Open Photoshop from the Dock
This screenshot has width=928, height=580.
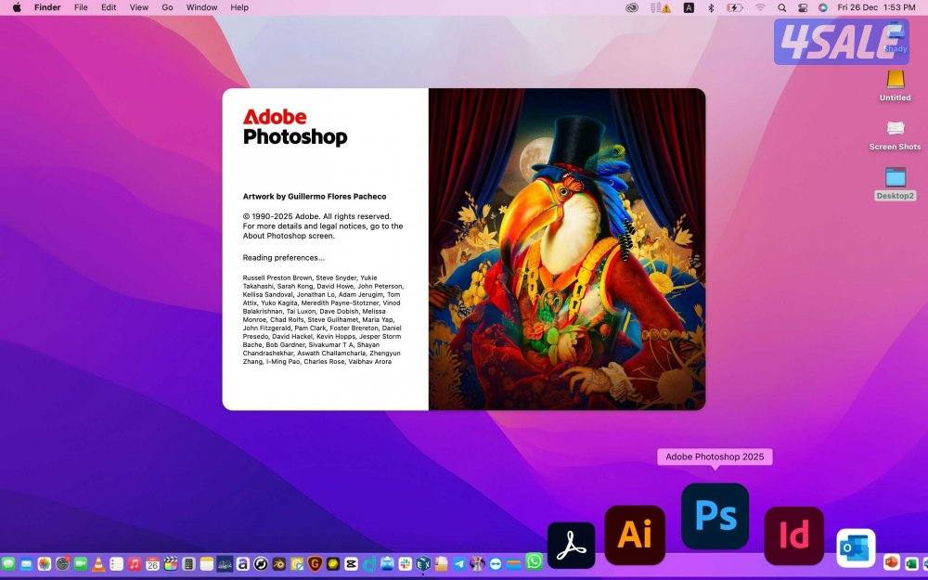[715, 515]
